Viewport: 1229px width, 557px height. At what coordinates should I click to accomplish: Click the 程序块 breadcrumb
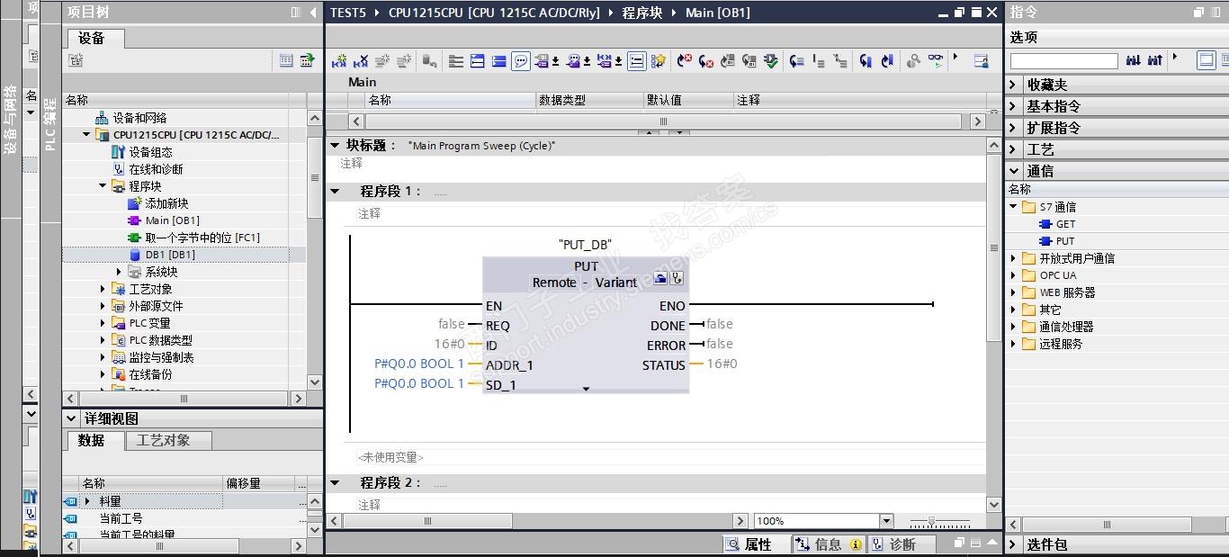642,13
